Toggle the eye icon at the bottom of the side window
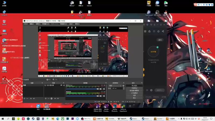This screenshot has width=215, height=121. [147, 90]
